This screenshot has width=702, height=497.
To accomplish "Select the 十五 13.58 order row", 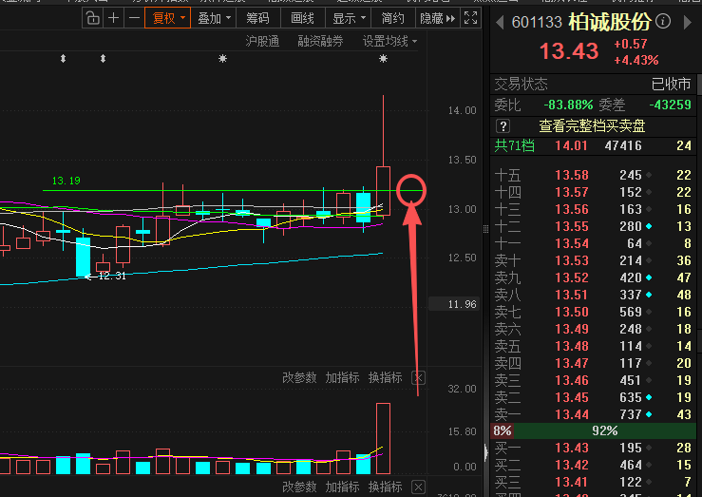I will (593, 175).
